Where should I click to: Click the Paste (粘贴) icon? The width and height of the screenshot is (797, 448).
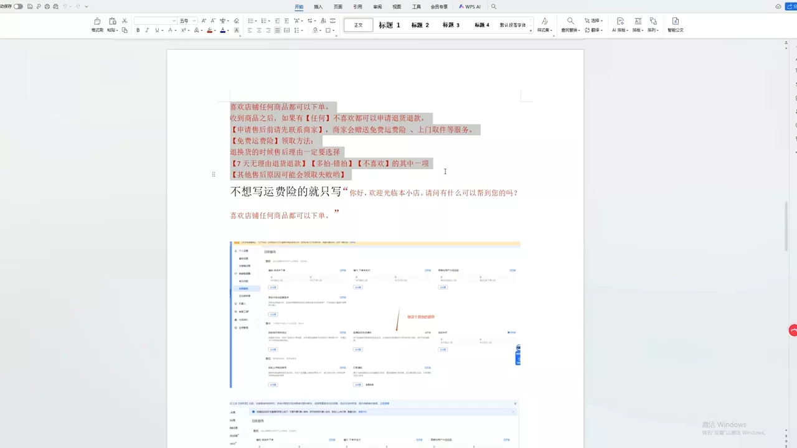click(113, 21)
